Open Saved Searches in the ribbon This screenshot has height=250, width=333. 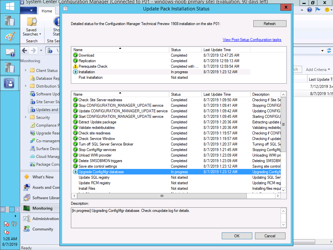[32, 27]
